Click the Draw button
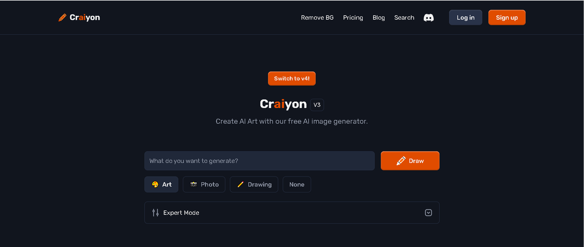The width and height of the screenshot is (584, 247). point(410,161)
